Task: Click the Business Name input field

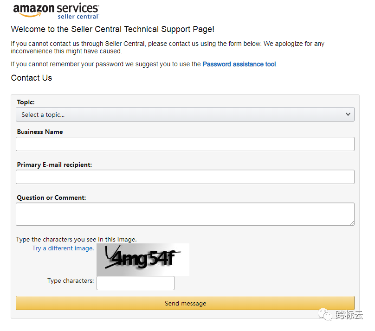Action: (x=185, y=144)
